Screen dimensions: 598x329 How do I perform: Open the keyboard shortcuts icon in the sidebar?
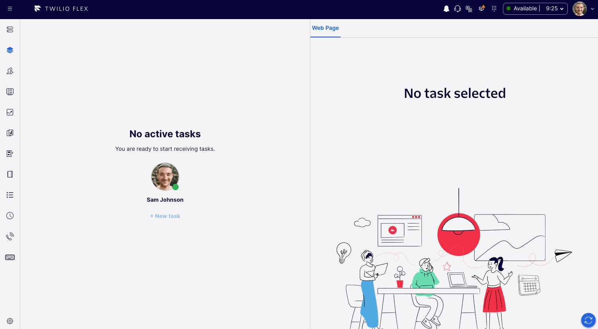point(10,257)
